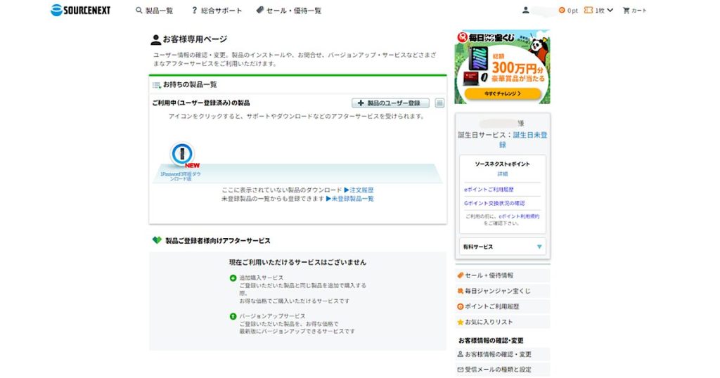720x378 pixels.
Task: Click 製品のユーザー登録 button
Action: click(x=390, y=103)
